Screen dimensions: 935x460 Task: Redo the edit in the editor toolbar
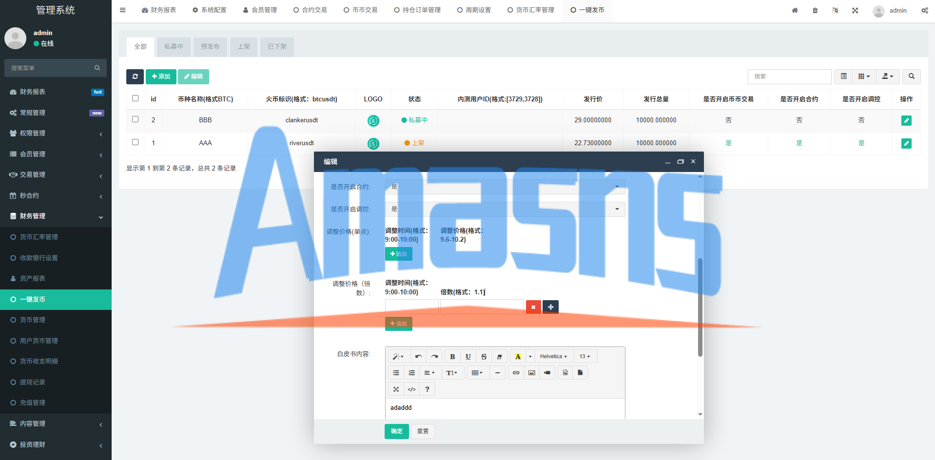pos(434,357)
